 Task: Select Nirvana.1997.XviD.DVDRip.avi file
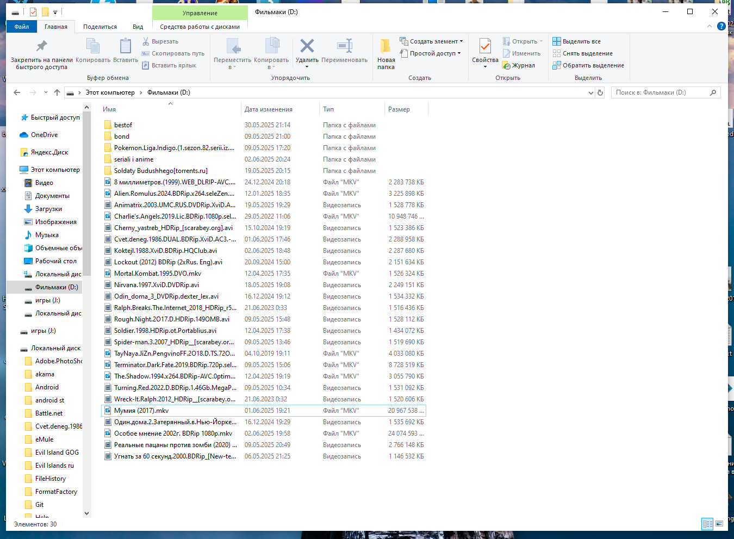pos(157,285)
